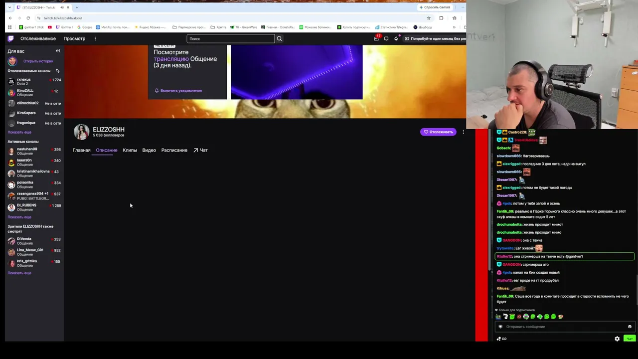The image size is (638, 359).
Task: Open the Расписание tab
Action: (x=174, y=150)
